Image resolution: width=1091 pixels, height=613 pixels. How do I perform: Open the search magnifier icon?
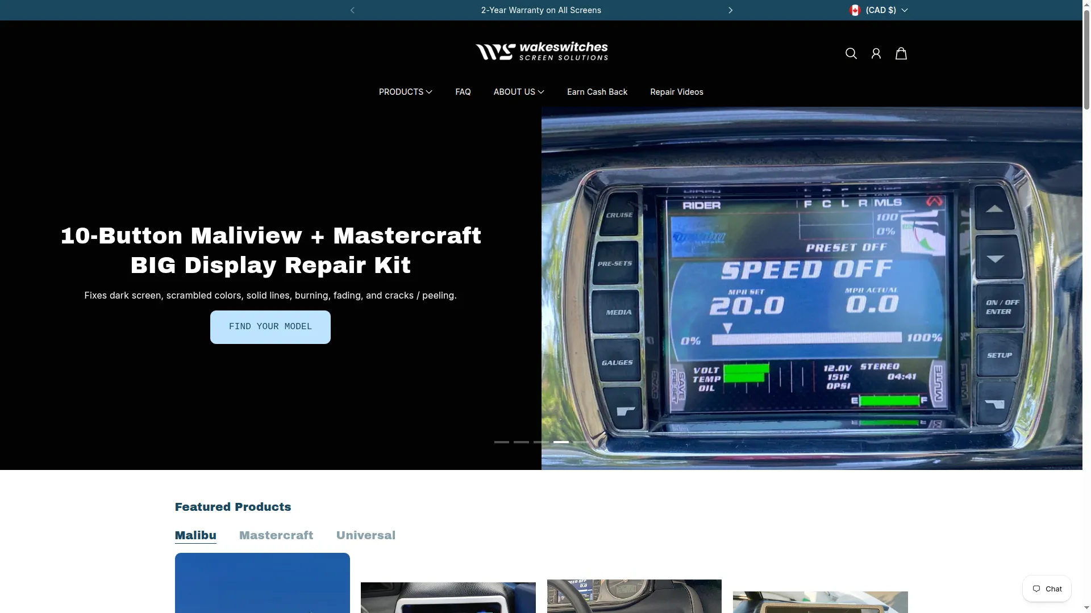[x=851, y=53]
